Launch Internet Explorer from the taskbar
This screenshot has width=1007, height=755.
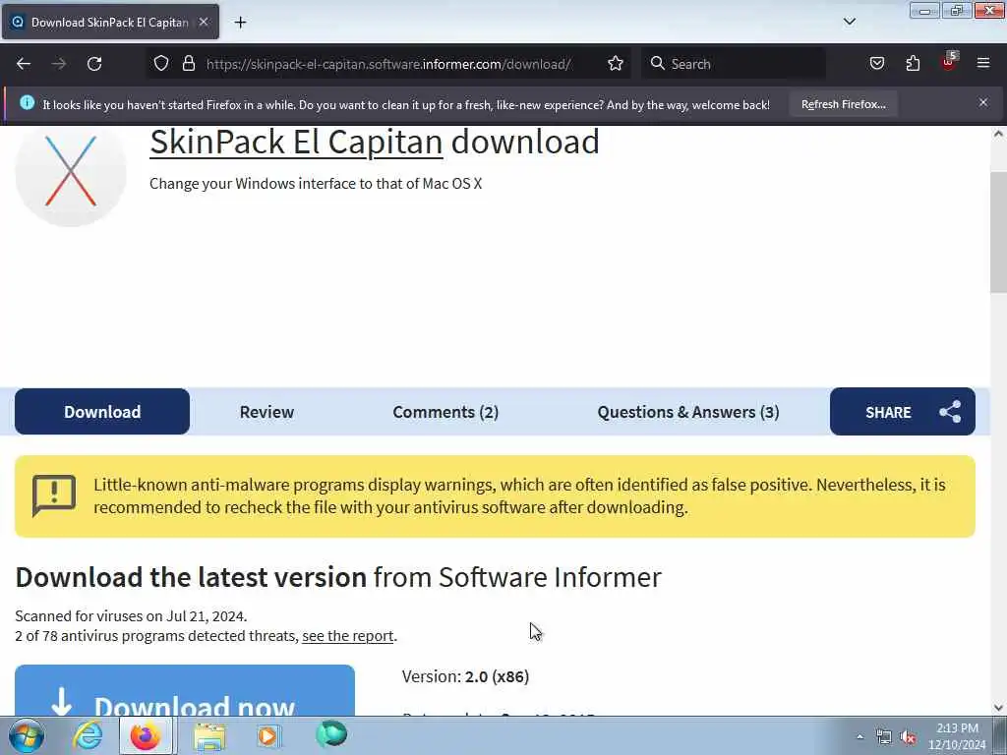[88, 735]
